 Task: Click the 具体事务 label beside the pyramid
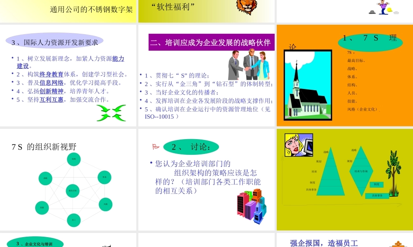click(311, 189)
